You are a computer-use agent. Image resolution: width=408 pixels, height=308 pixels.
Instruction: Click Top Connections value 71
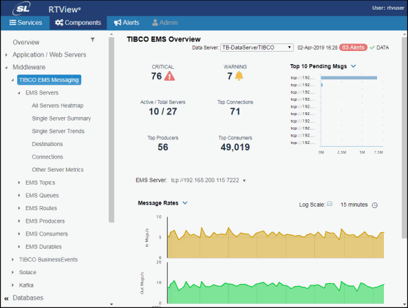point(235,112)
